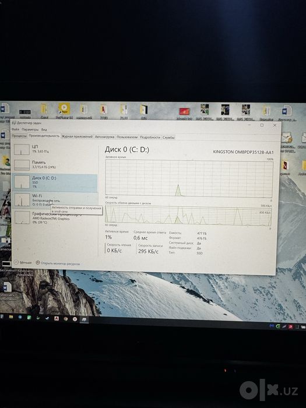Click the active Task Manager taskbar button

point(84,319)
